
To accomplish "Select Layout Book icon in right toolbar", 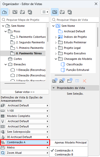I will point(62,12).
